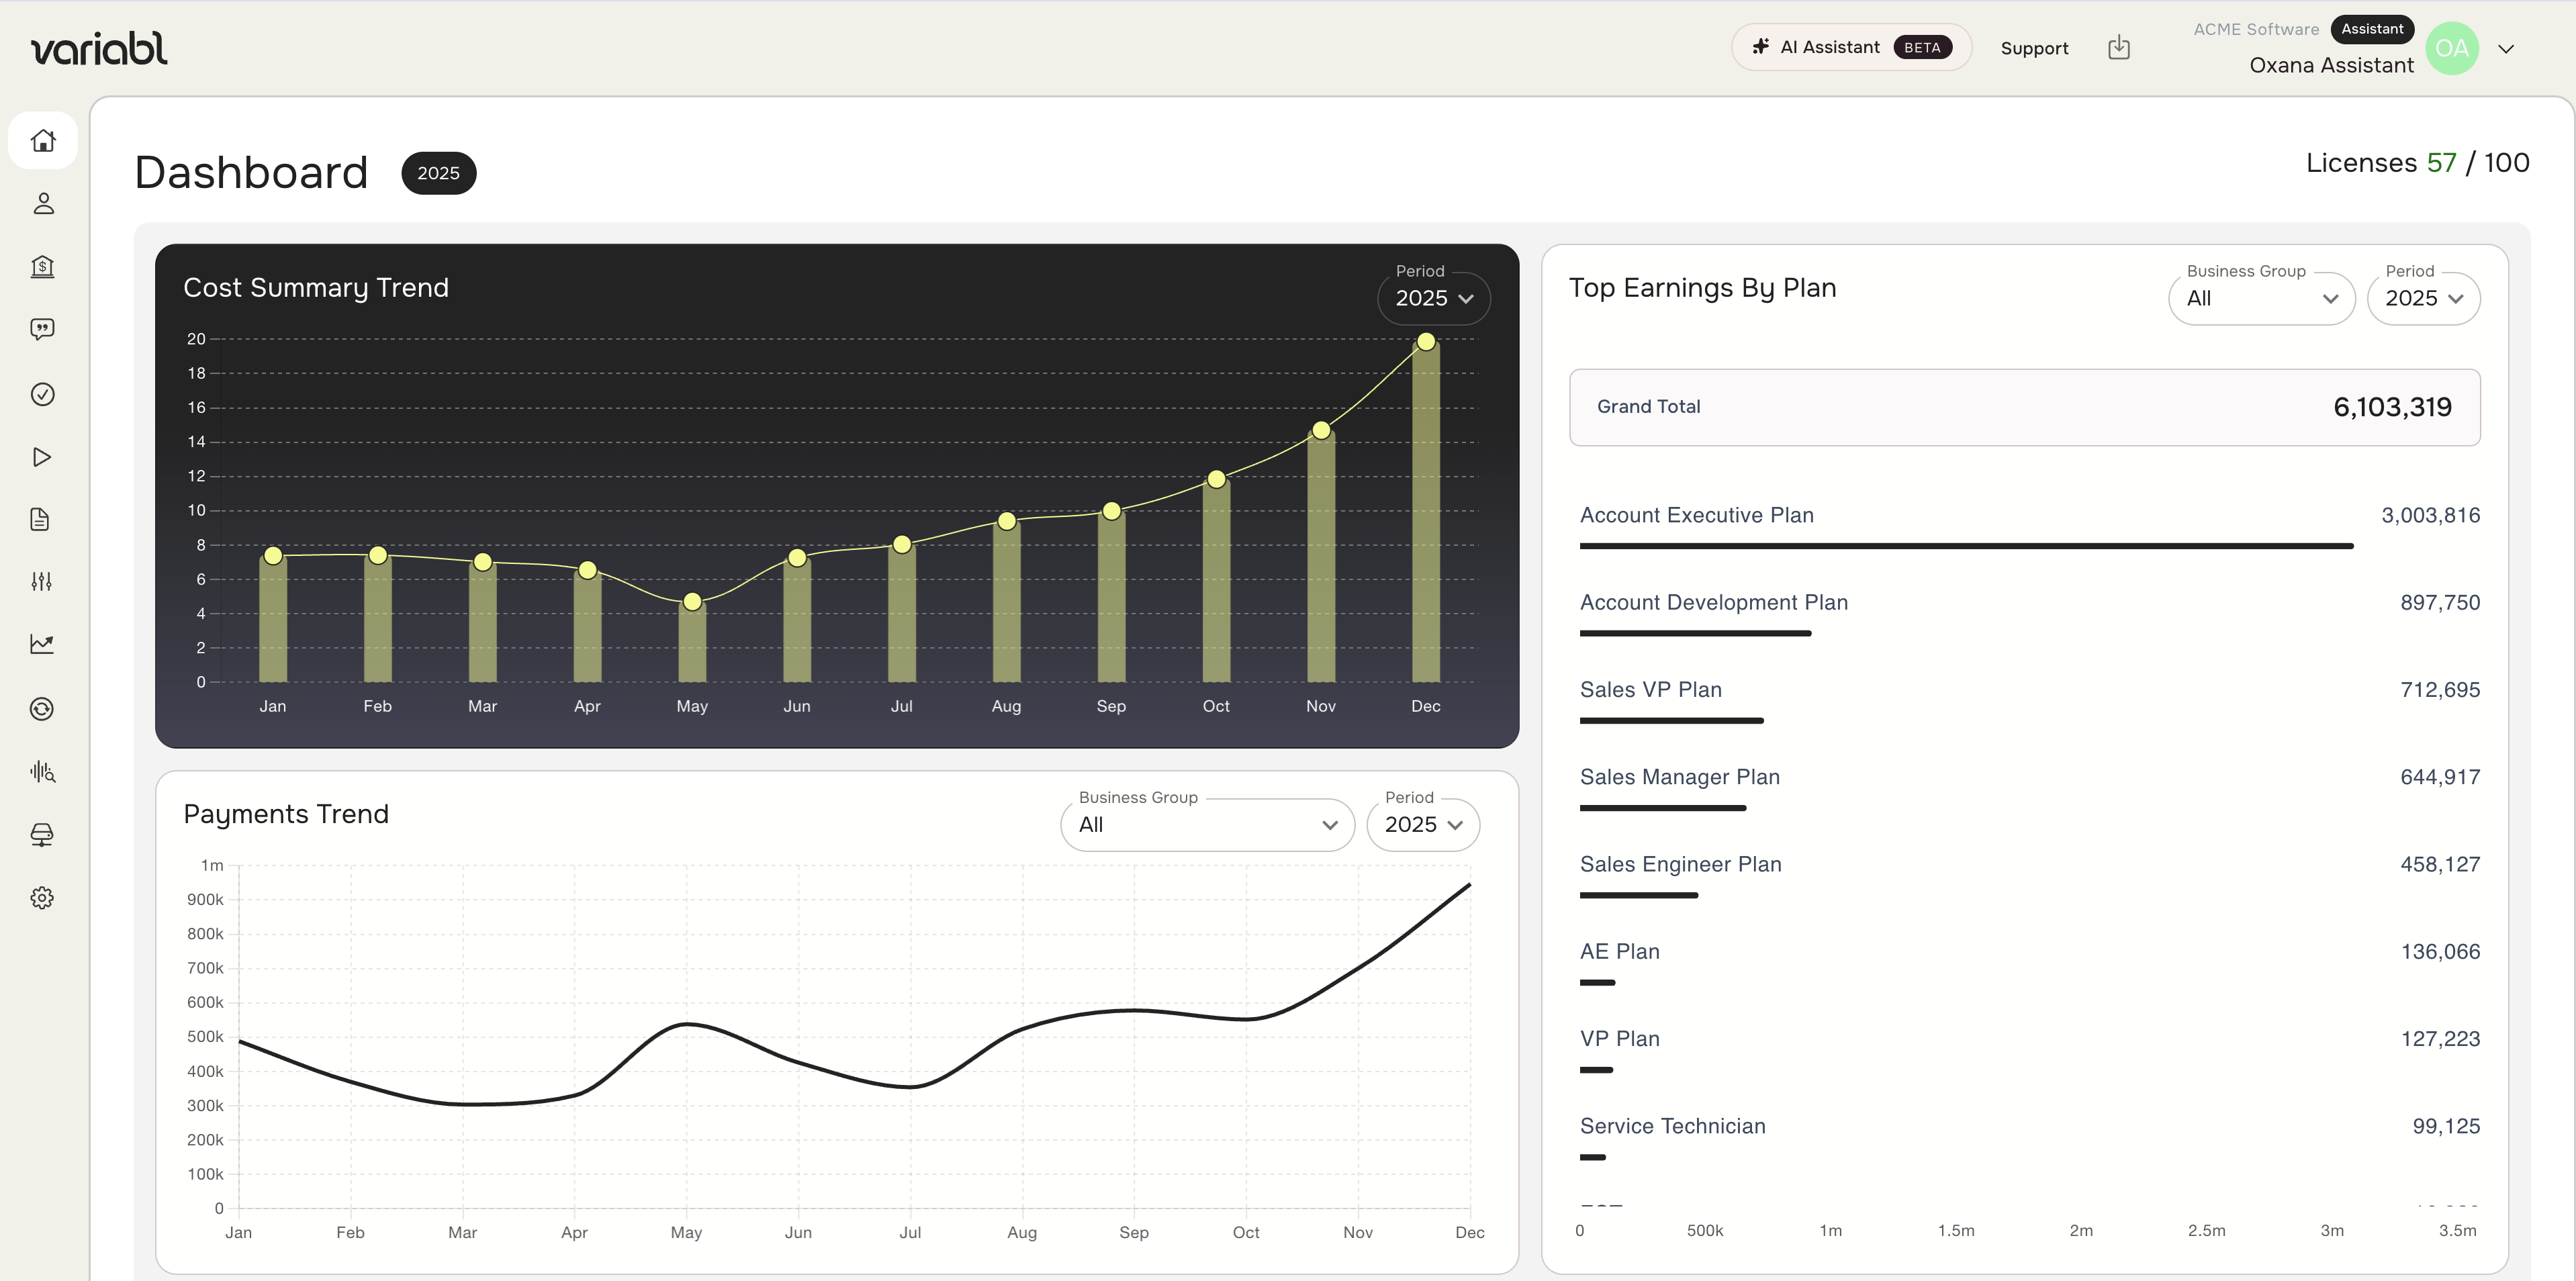Click the January data point in Cost Summary
Image resolution: width=2576 pixels, height=1281 pixels.
pyautogui.click(x=273, y=556)
